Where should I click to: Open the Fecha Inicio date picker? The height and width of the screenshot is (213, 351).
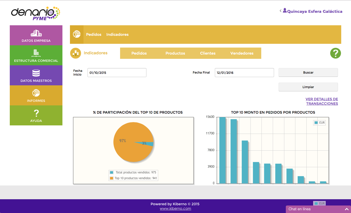(117, 72)
